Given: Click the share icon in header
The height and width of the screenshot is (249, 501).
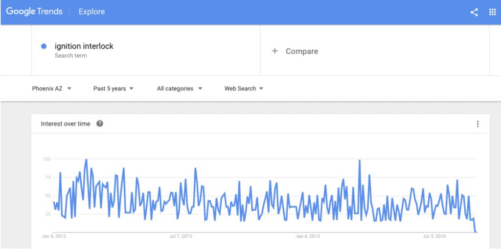Looking at the screenshot, I should pyautogui.click(x=474, y=12).
